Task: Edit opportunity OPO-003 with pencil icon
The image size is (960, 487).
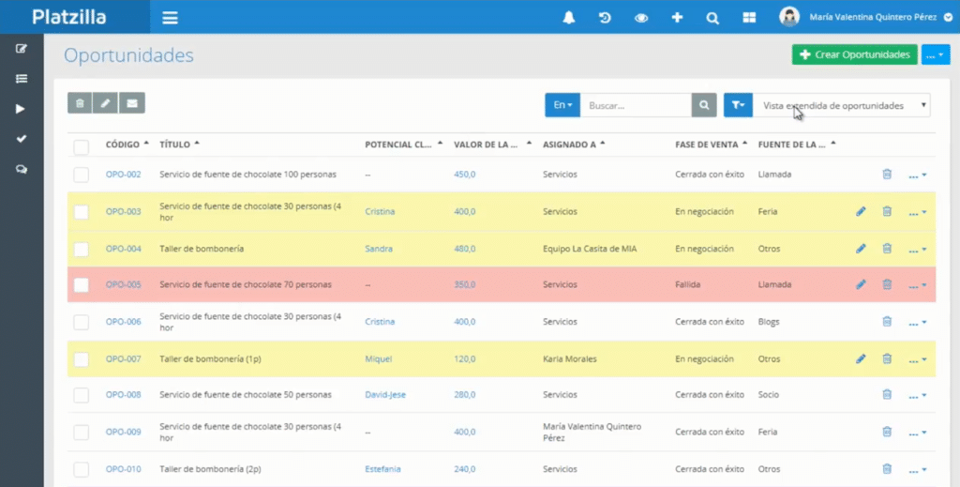Action: click(x=861, y=212)
